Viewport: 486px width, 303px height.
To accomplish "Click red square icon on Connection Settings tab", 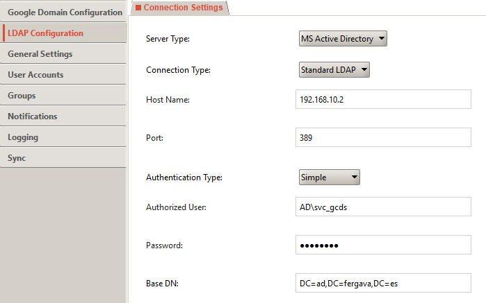I will pos(138,8).
